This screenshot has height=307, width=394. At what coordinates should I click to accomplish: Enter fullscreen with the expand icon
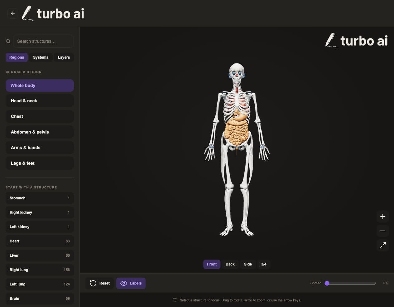coord(382,245)
